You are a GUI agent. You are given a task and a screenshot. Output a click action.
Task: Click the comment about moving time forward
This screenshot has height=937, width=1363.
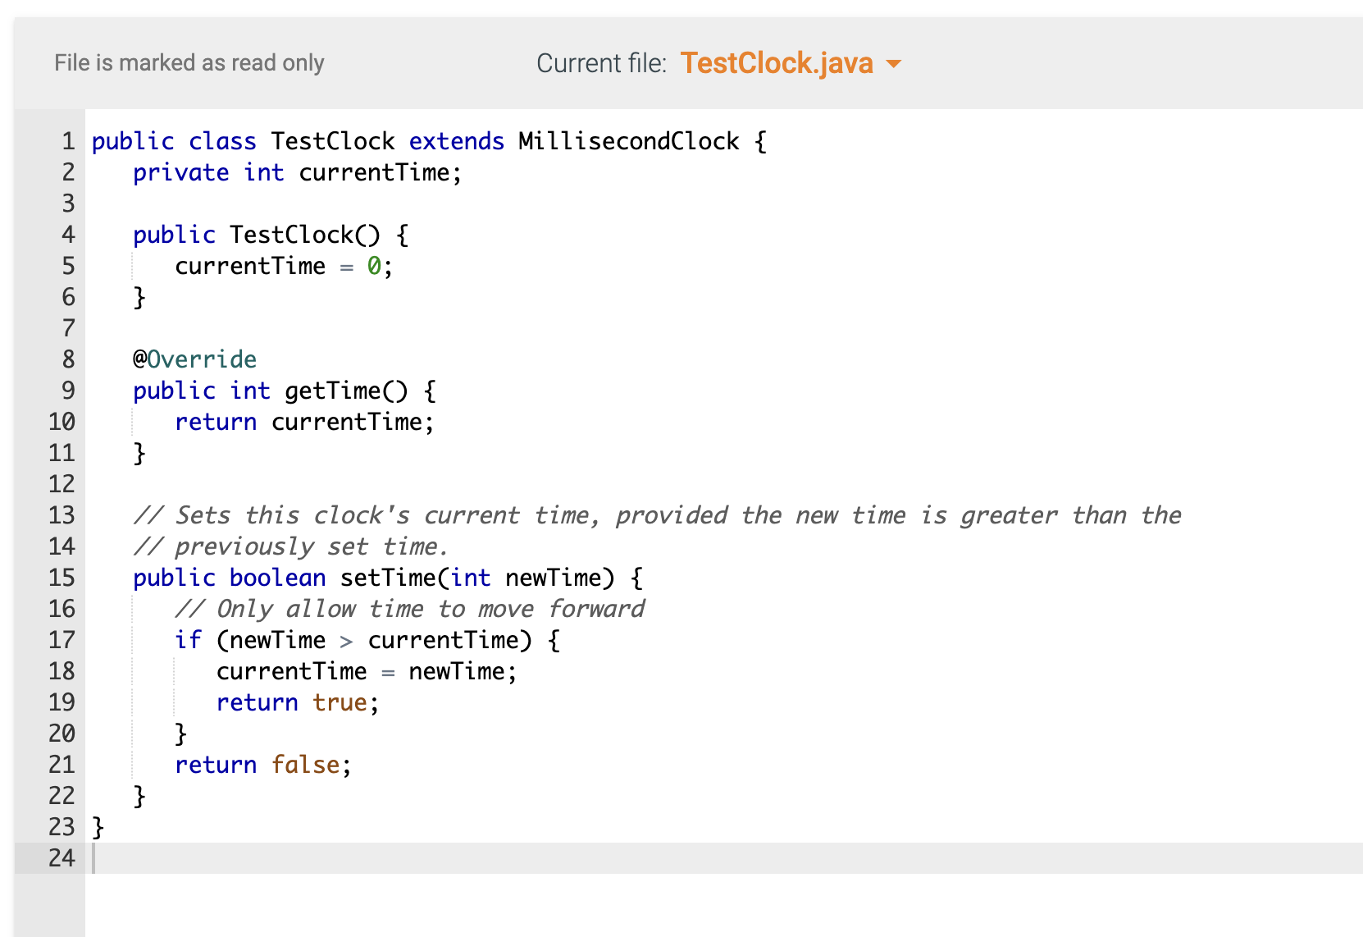[410, 609]
